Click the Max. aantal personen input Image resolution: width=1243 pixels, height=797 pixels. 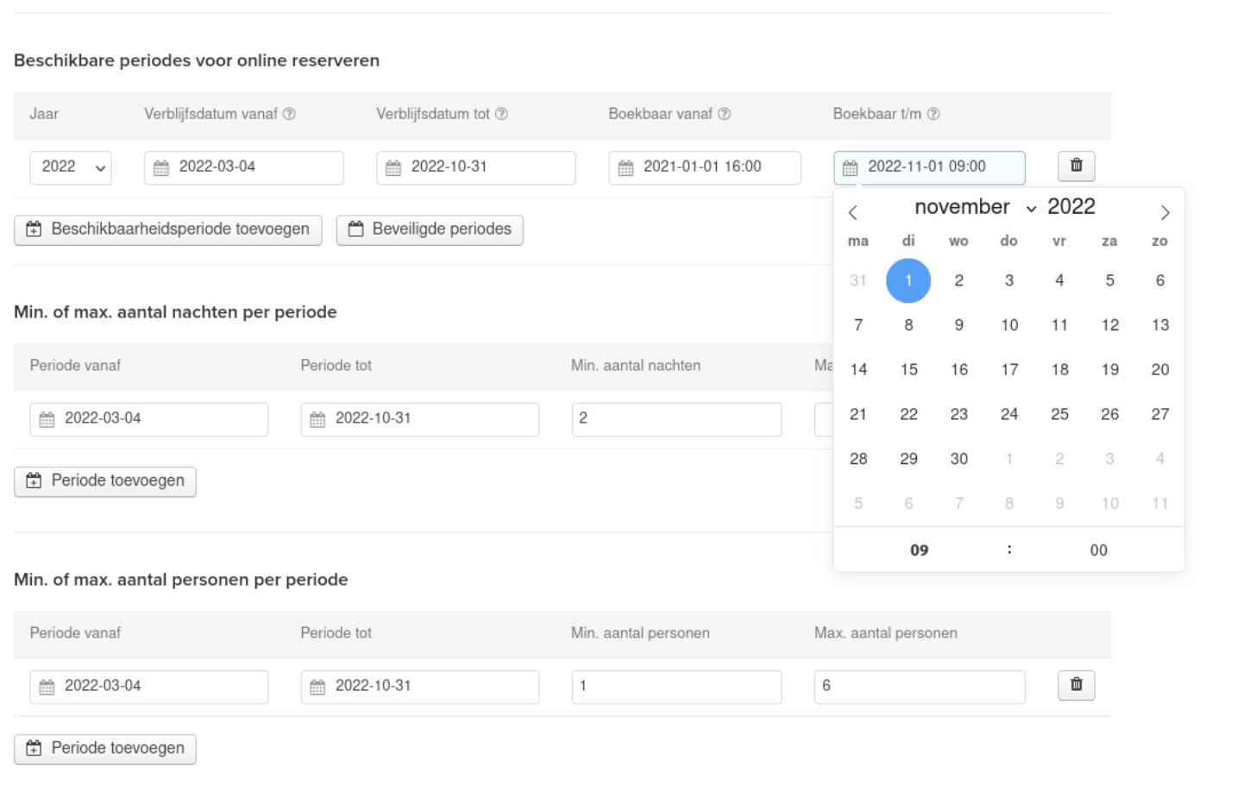pyautogui.click(x=920, y=687)
